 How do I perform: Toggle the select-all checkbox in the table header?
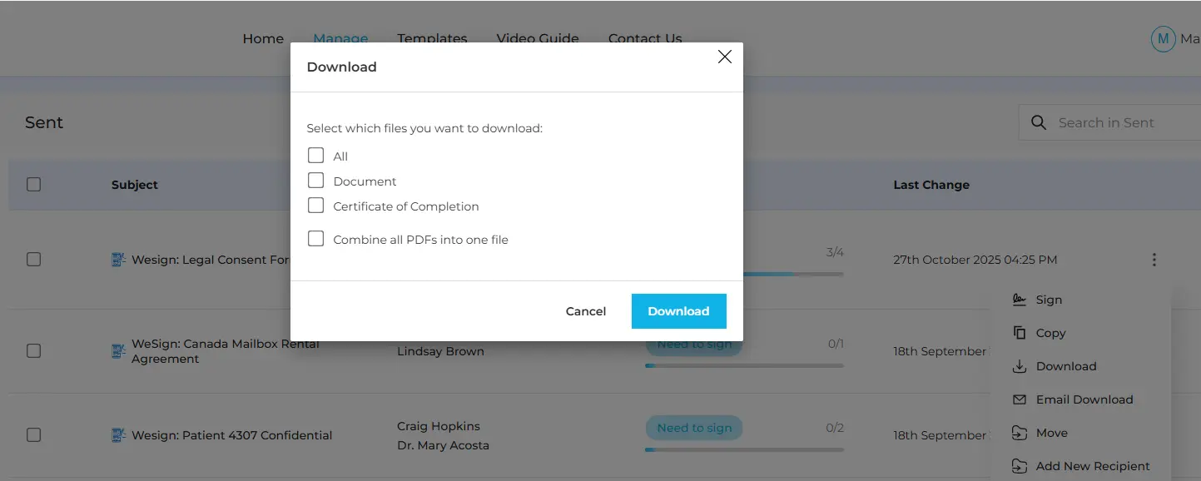[x=33, y=184]
